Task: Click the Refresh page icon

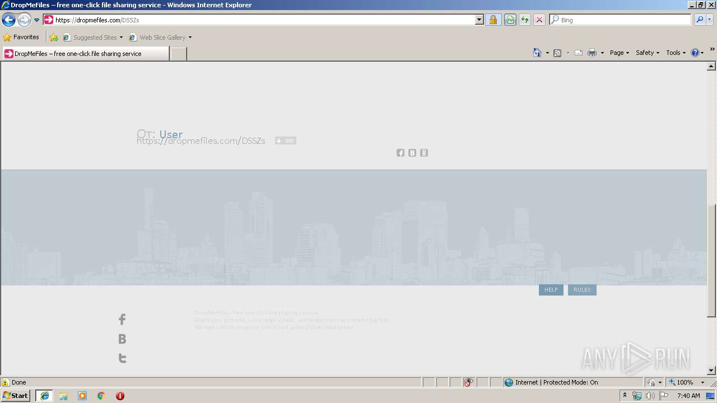Action: (525, 20)
